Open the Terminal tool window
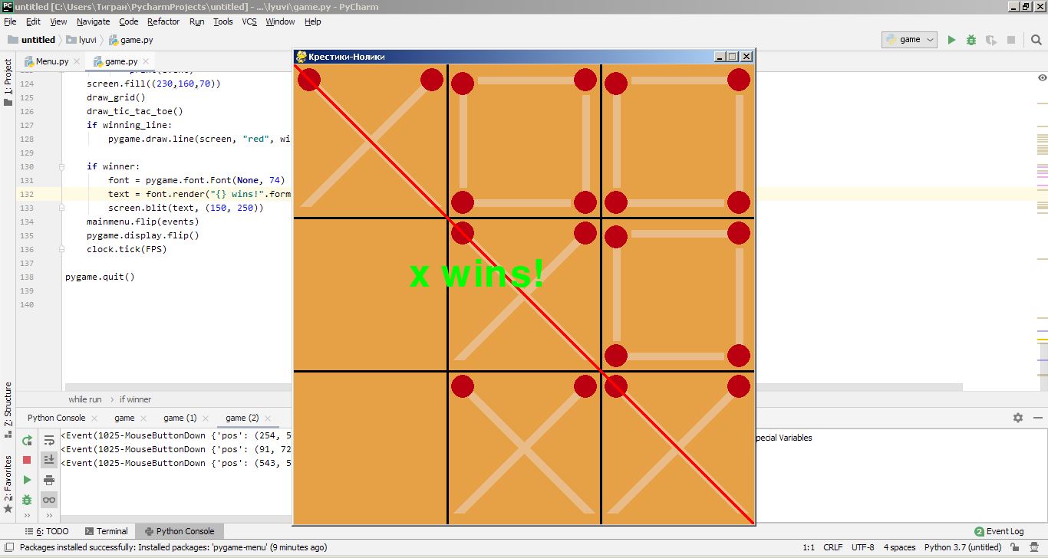The height and width of the screenshot is (558, 1048). [106, 531]
